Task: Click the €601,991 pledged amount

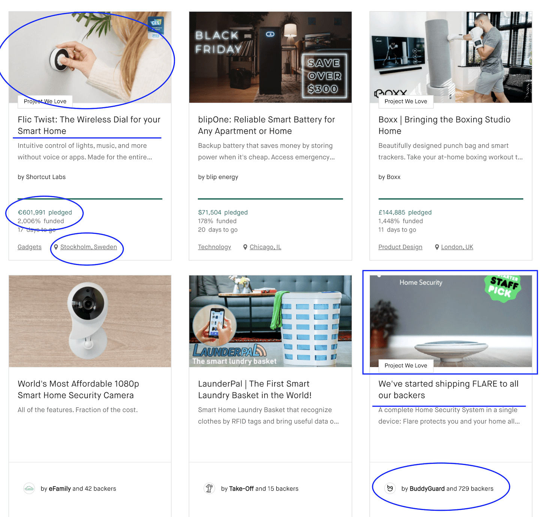Action: [x=45, y=212]
